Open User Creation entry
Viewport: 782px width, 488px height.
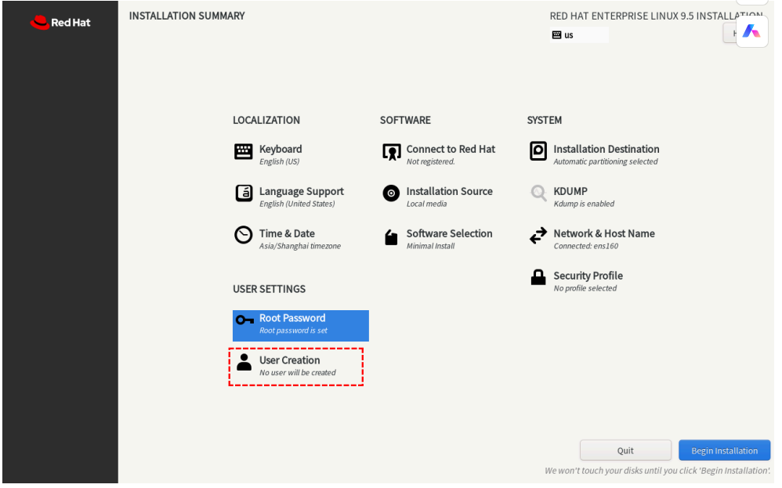[295, 367]
